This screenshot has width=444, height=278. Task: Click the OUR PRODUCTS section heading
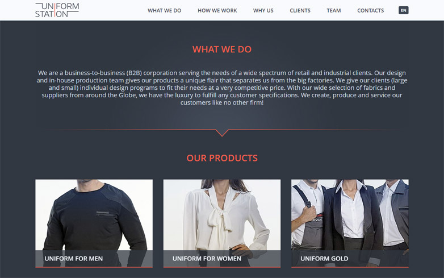pyautogui.click(x=222, y=158)
